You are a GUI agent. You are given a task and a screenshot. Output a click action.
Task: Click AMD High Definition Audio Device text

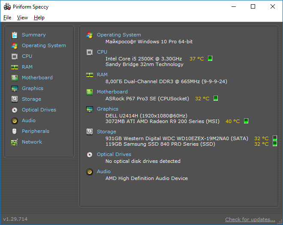coord(147,178)
